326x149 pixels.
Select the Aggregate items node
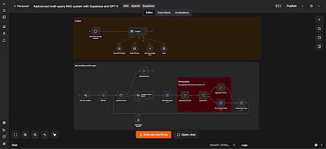tap(144, 71)
